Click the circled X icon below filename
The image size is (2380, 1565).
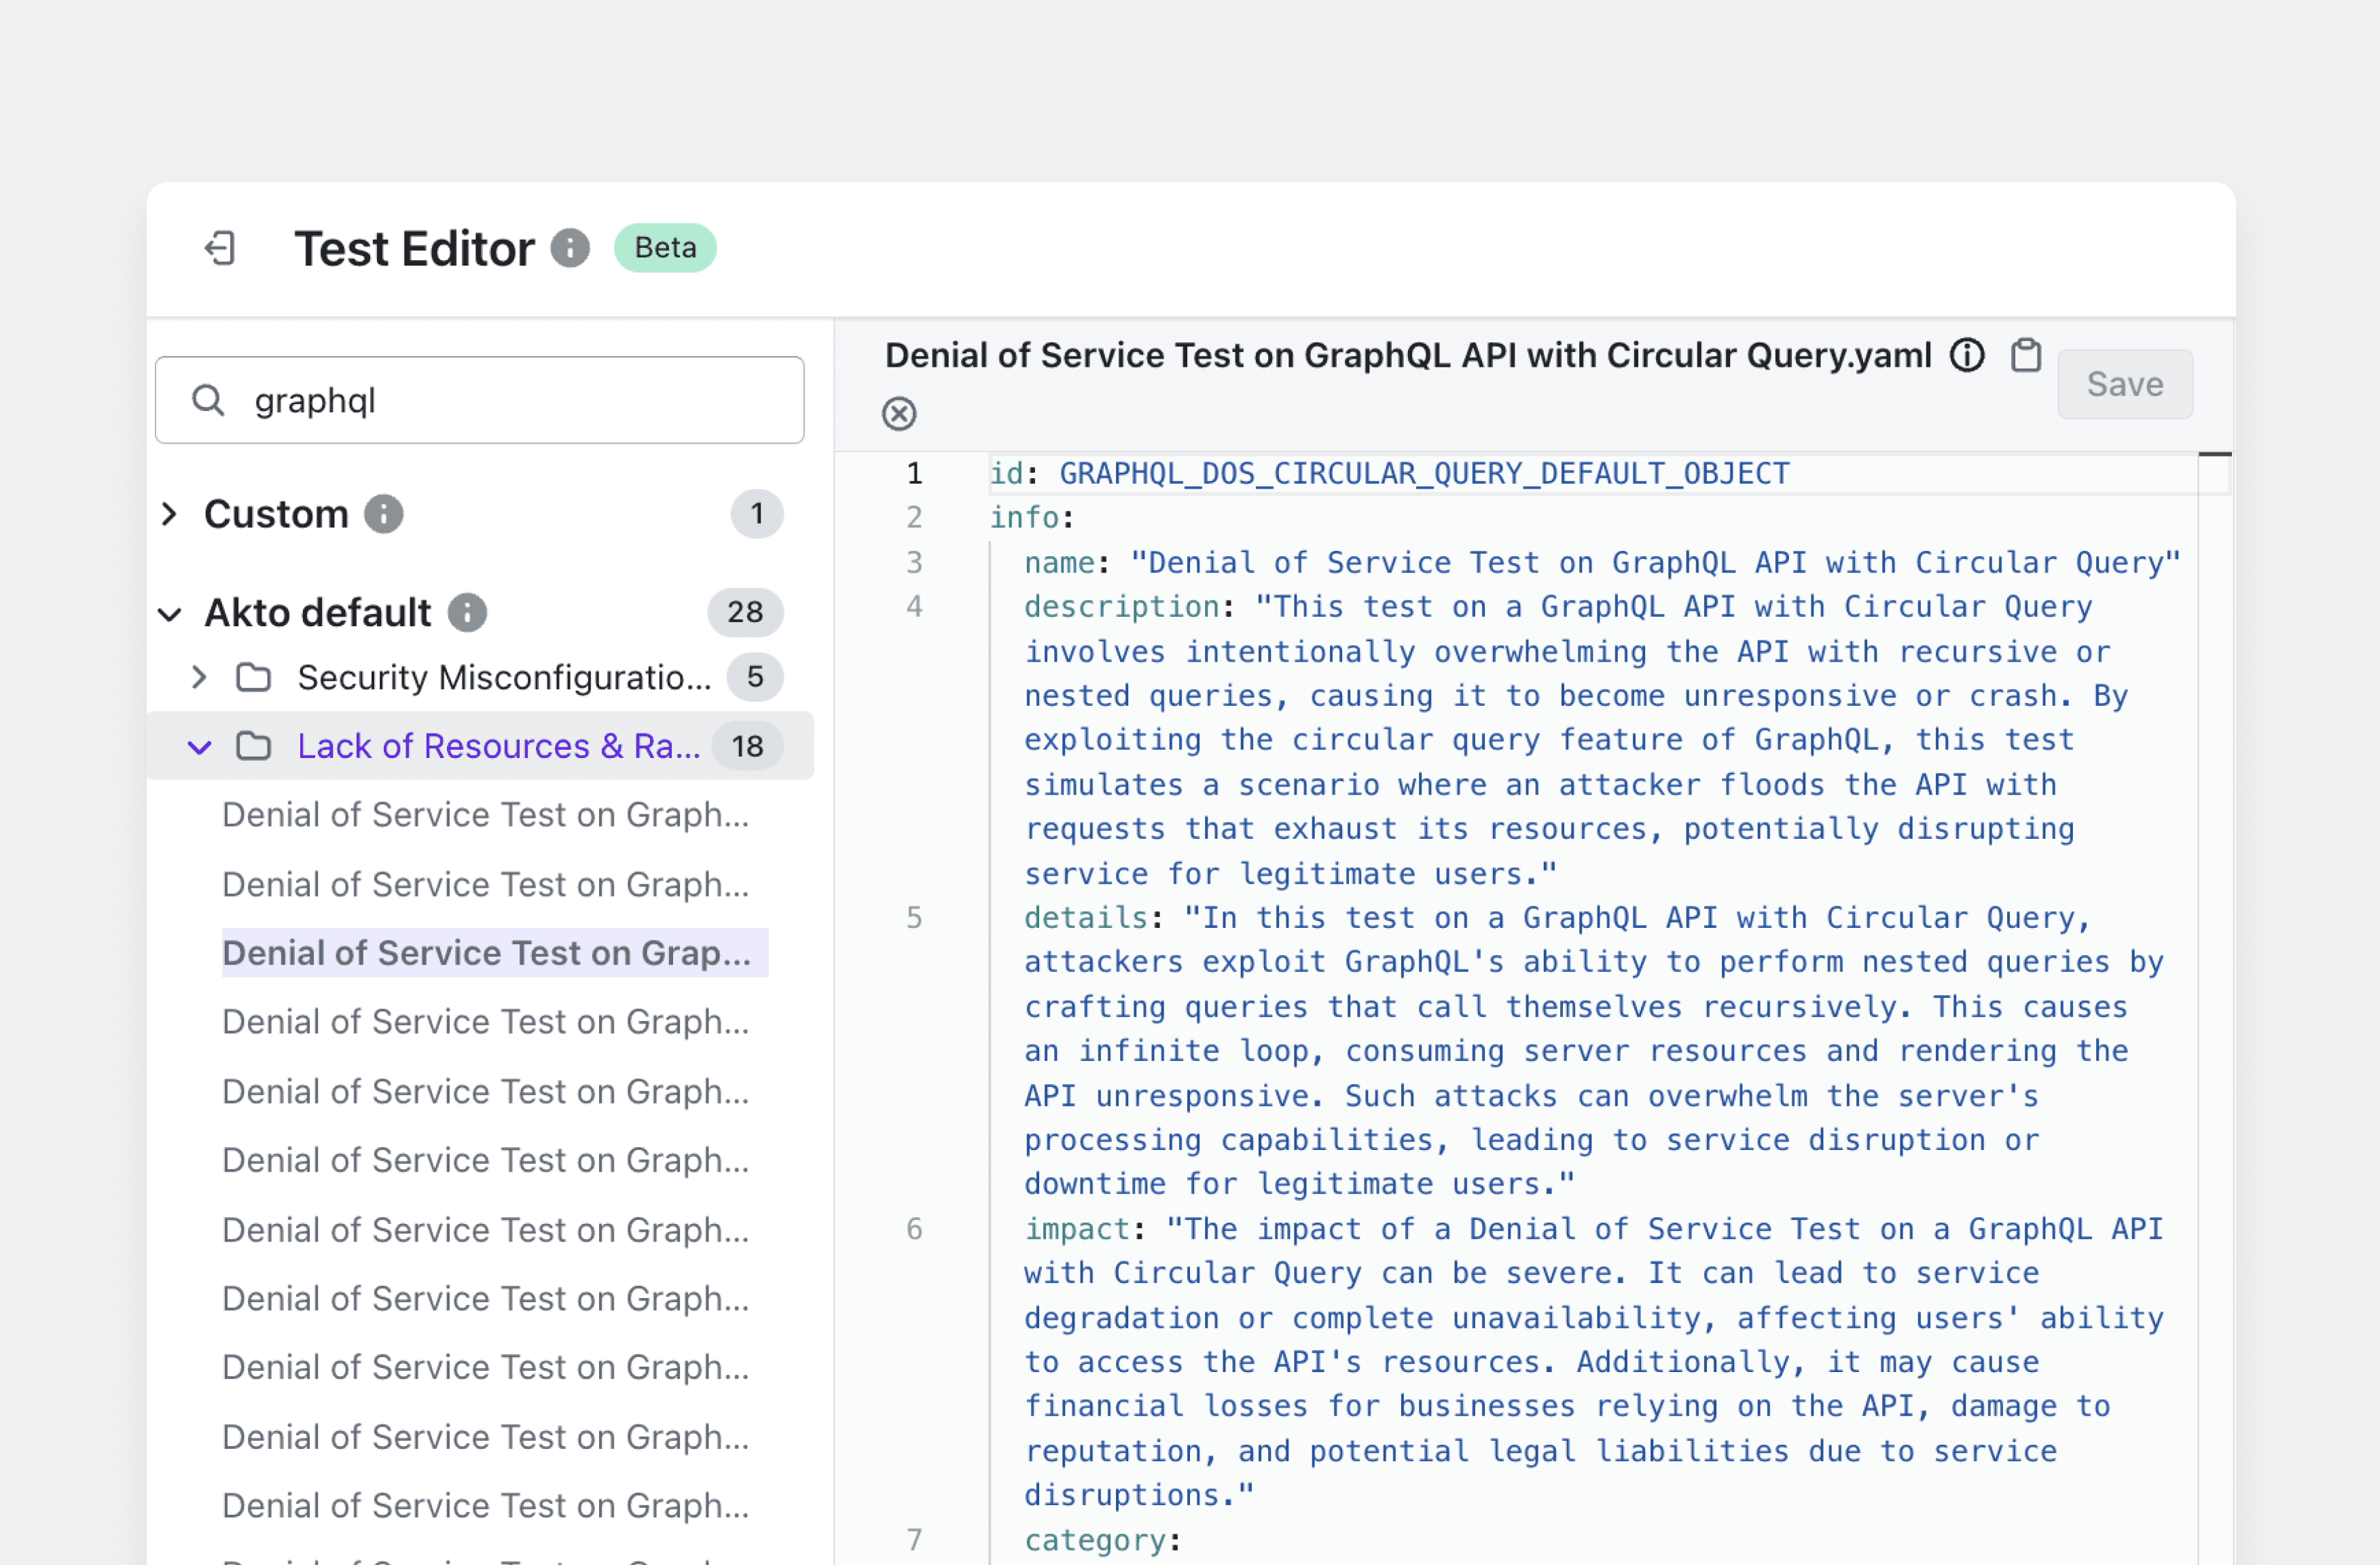899,413
